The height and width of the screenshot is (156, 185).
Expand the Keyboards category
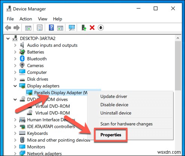tap(15, 133)
